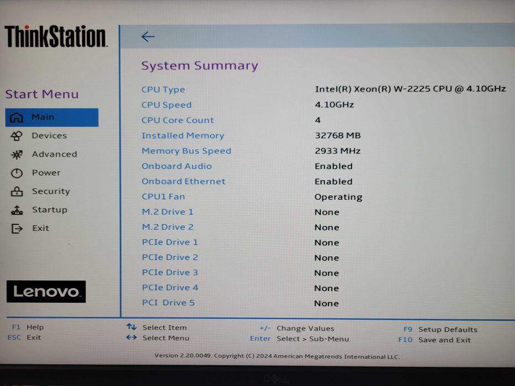Viewport: 515px width, 386px height.
Task: Select the CPU Core Count label
Action: point(177,120)
